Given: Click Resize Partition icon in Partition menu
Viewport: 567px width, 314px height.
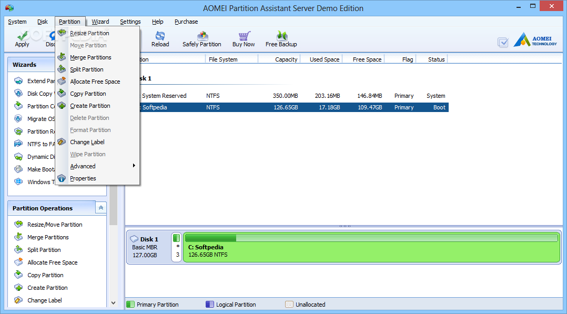Looking at the screenshot, I should click(62, 33).
